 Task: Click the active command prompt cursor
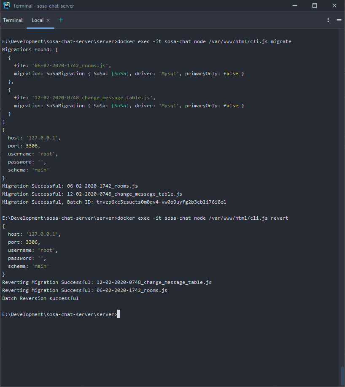pos(119,314)
